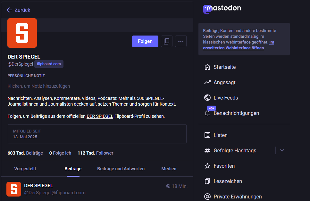
Task: Open the three-dot more options menu
Action: (181, 41)
